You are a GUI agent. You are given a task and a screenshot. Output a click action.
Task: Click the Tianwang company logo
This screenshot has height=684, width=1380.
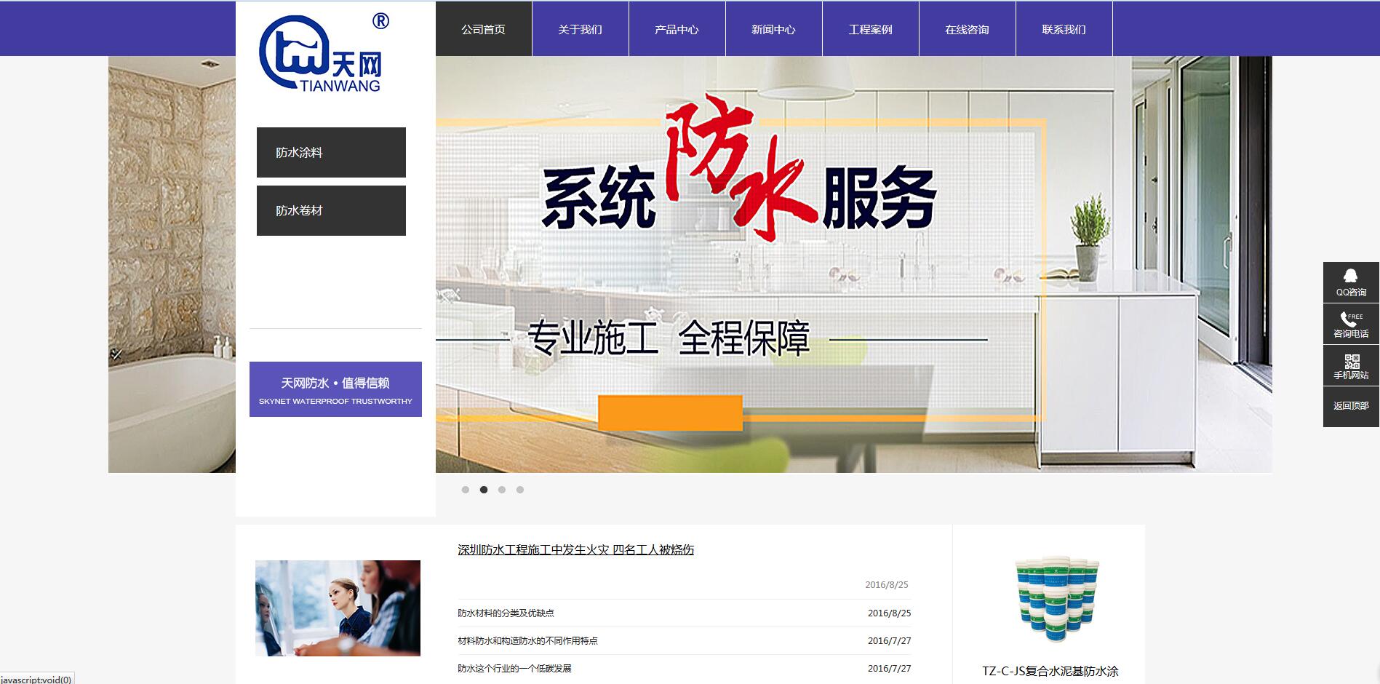click(324, 53)
